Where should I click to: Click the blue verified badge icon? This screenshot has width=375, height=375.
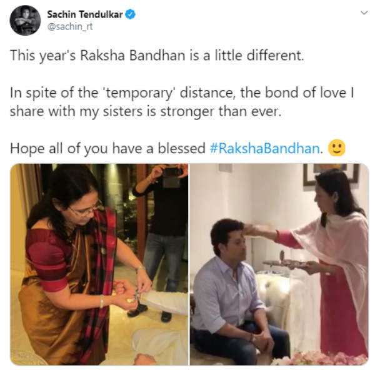[x=131, y=14]
